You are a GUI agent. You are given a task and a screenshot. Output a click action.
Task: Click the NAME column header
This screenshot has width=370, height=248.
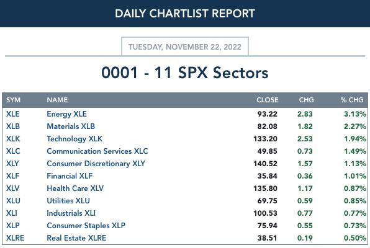(57, 100)
